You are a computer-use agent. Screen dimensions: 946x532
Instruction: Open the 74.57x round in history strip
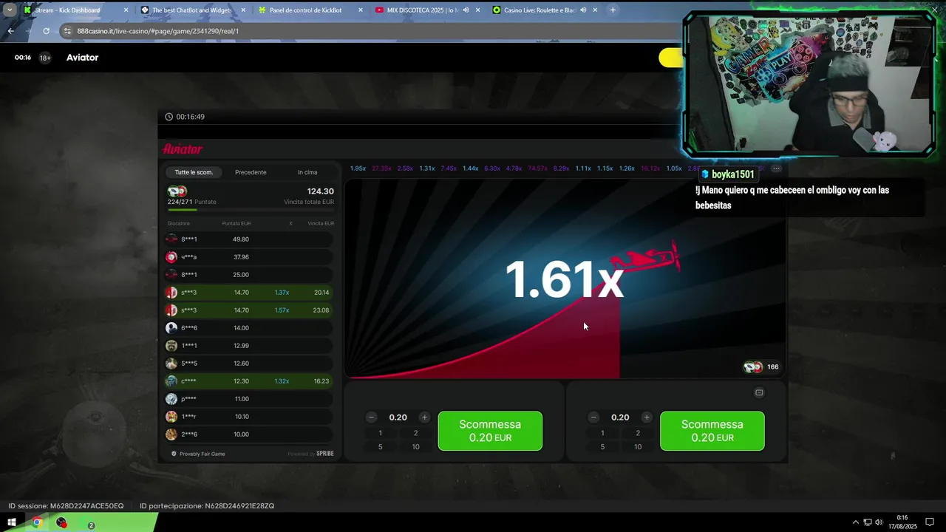click(537, 168)
